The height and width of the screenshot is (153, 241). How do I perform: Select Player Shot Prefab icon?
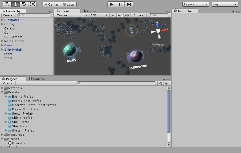[x=10, y=109]
